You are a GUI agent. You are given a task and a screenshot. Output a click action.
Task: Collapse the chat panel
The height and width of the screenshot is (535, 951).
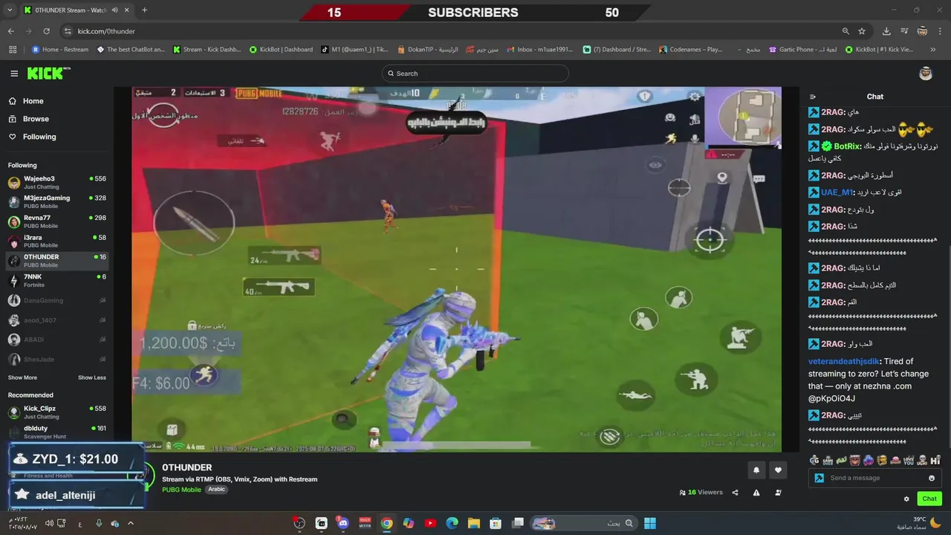tap(813, 97)
